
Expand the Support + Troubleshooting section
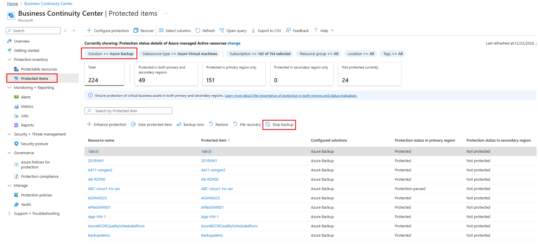(x=9, y=214)
